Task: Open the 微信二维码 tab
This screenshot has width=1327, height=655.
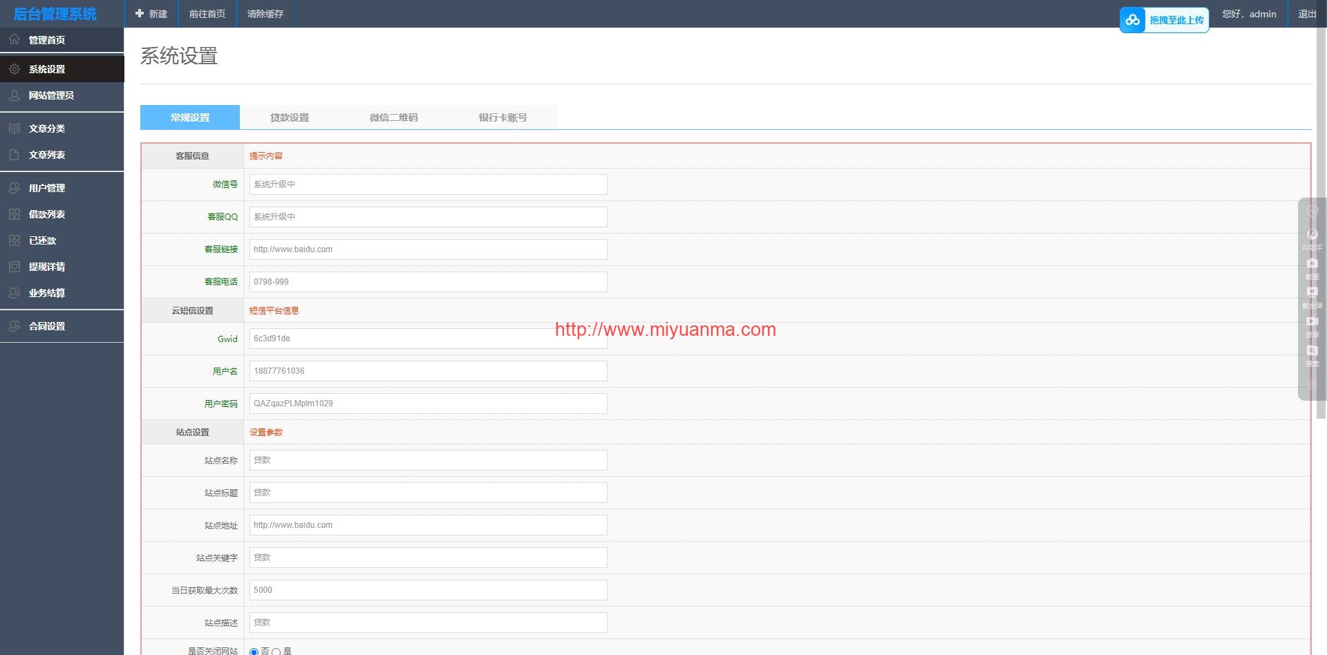Action: 393,117
